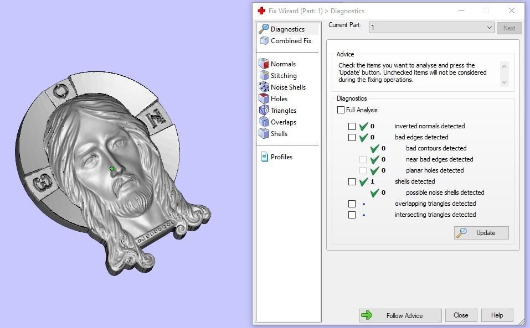Viewport: 530px width, 328px height.
Task: Click the Follow Advice button
Action: [x=400, y=315]
